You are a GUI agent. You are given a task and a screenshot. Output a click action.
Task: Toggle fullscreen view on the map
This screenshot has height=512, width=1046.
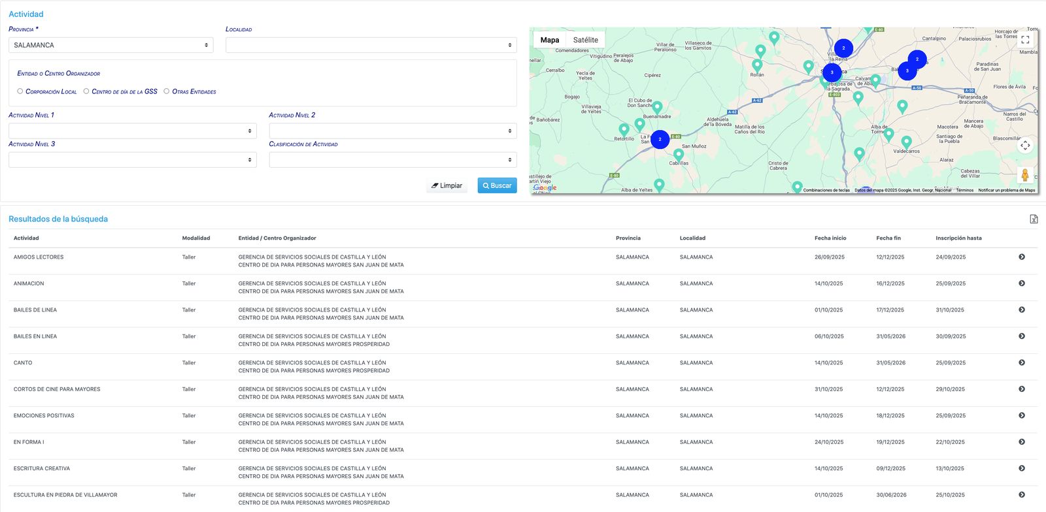tap(1025, 40)
